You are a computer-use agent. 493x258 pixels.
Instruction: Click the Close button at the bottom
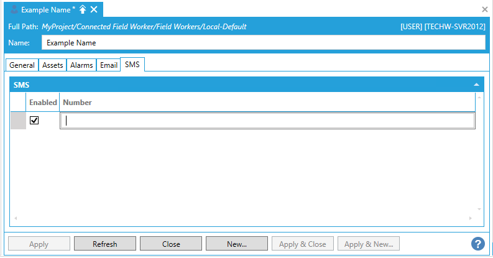(171, 244)
